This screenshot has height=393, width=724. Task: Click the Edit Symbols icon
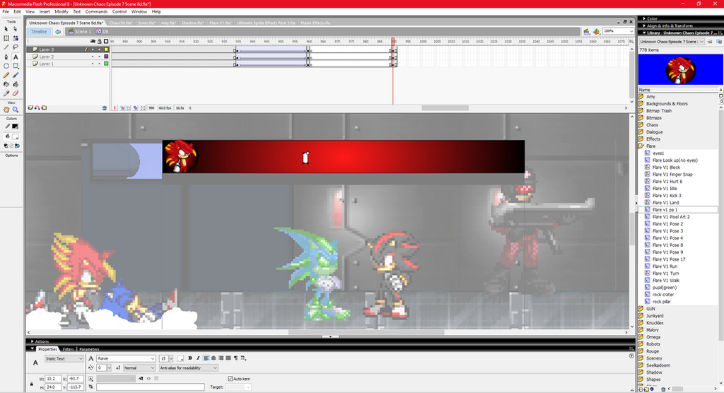[x=597, y=31]
